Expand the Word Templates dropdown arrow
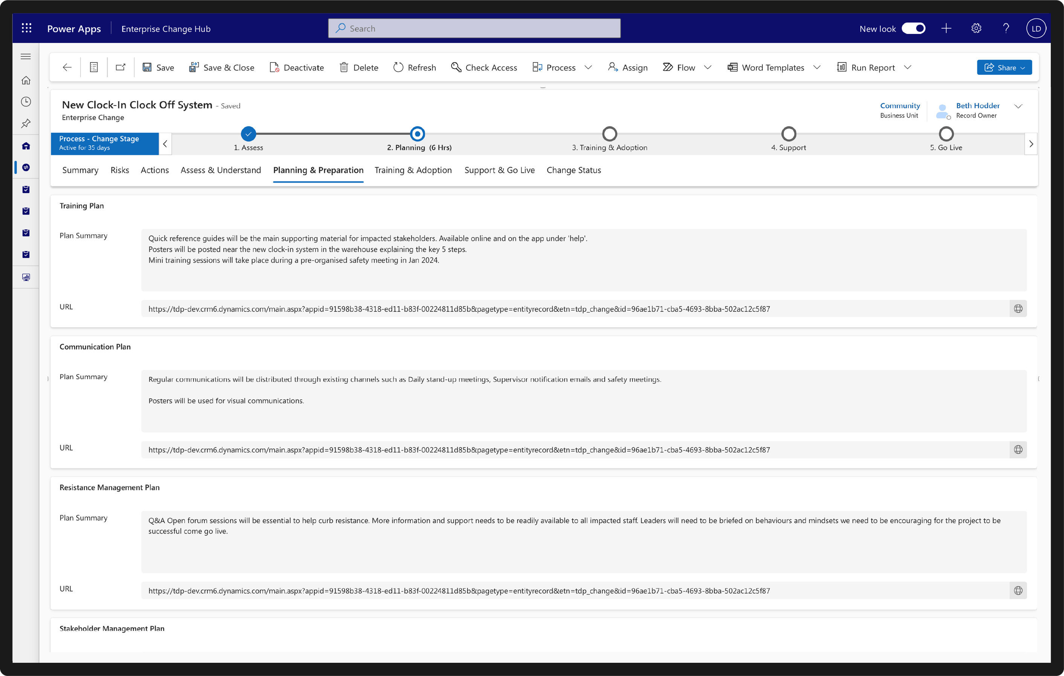1064x676 pixels. point(817,67)
